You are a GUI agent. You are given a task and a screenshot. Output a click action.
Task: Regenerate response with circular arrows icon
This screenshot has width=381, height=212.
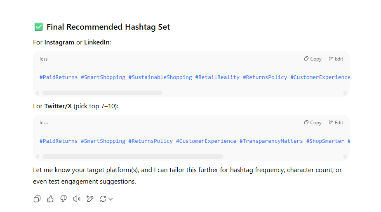click(103, 199)
